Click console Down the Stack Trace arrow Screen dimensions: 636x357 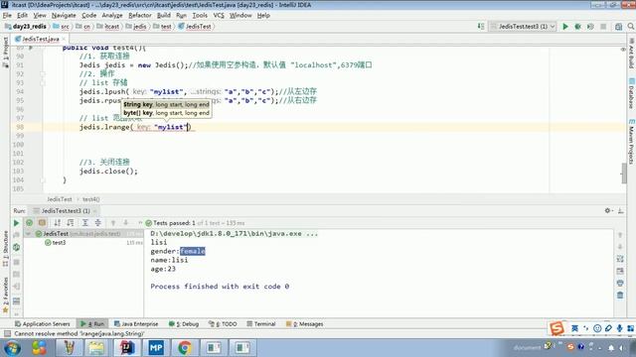click(x=620, y=247)
